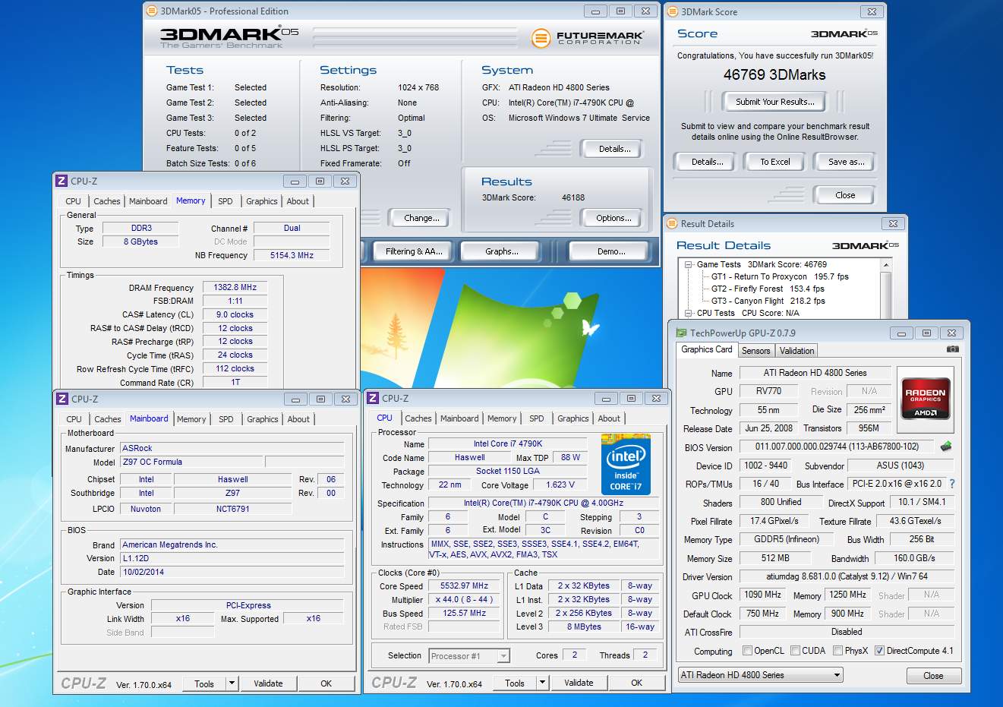
Task: Click the To Excel button
Action: coord(775,162)
